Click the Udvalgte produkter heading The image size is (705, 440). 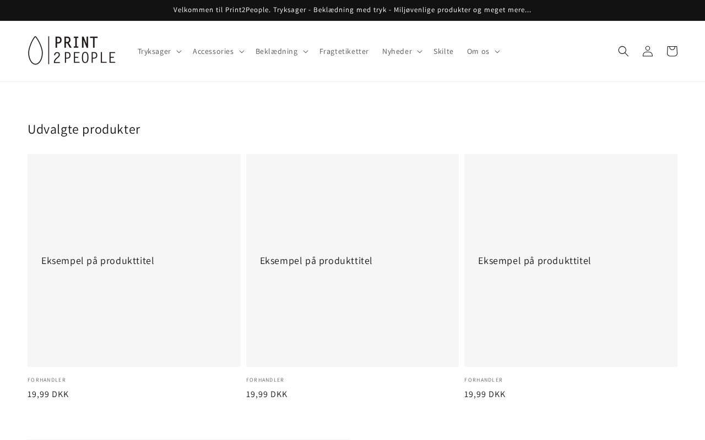click(84, 129)
